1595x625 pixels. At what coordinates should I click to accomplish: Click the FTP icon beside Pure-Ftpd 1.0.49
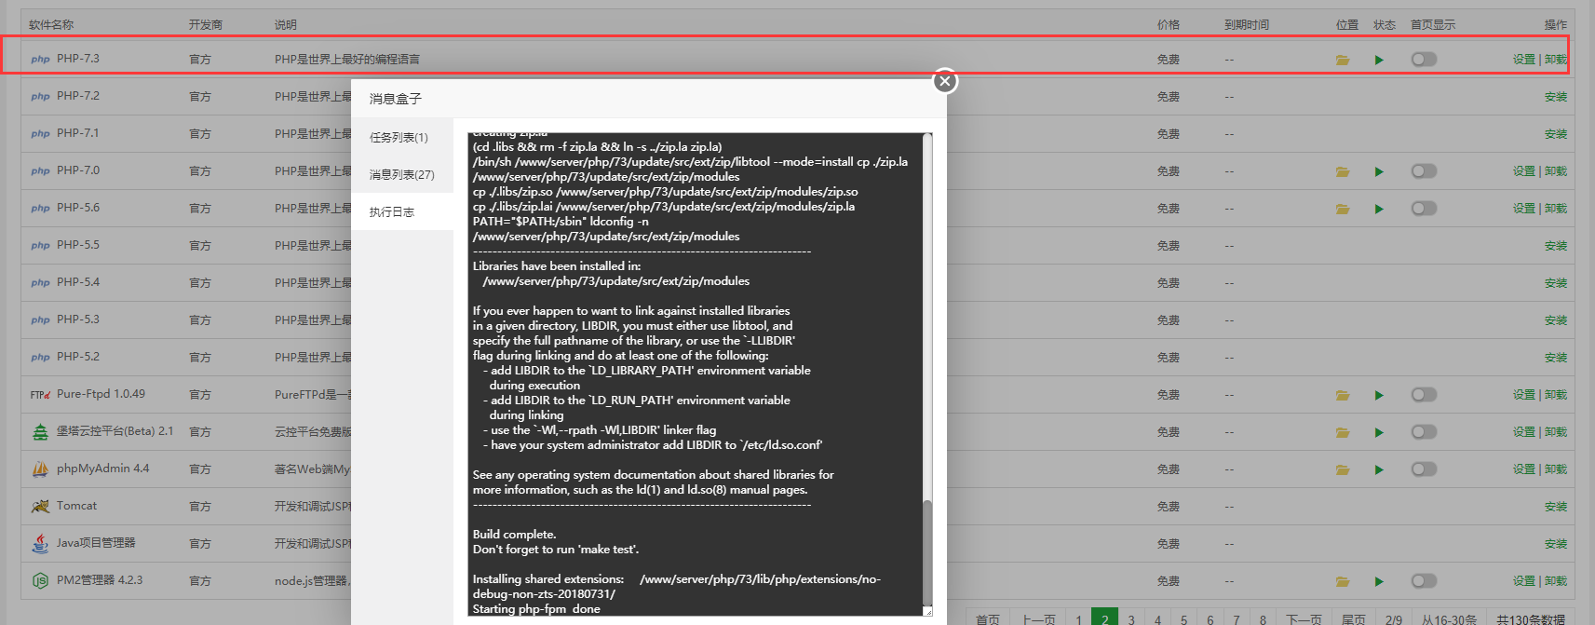coord(40,394)
